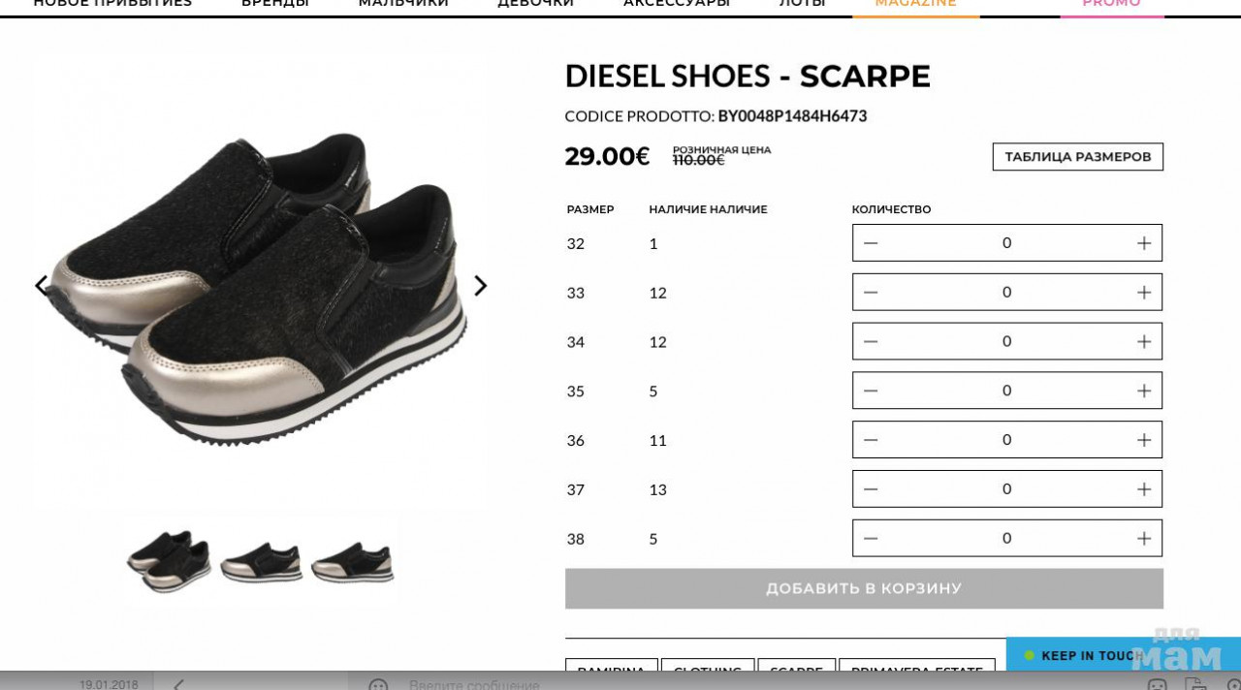
Task: Show the previous shoe image arrow
Action: coord(42,286)
